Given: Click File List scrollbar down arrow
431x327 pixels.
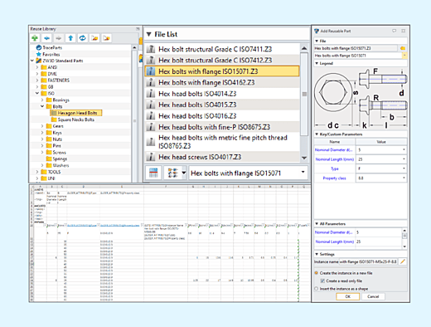Looking at the screenshot, I should 304,158.
